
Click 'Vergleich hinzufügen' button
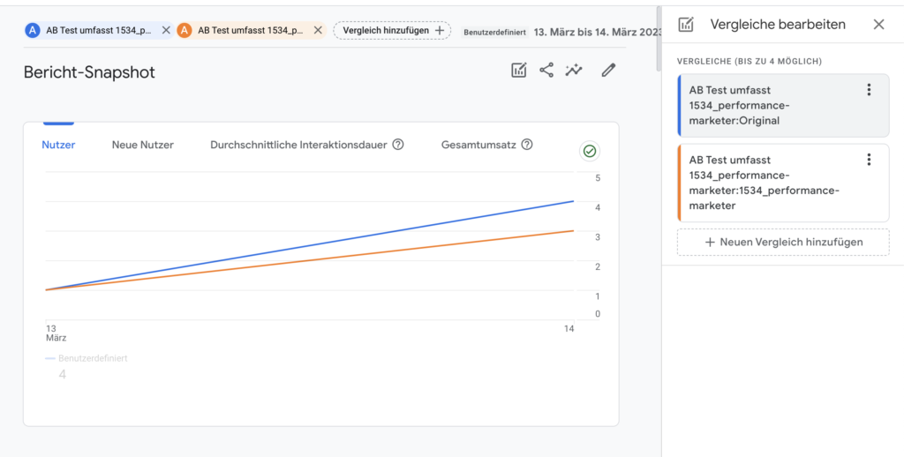coord(393,31)
